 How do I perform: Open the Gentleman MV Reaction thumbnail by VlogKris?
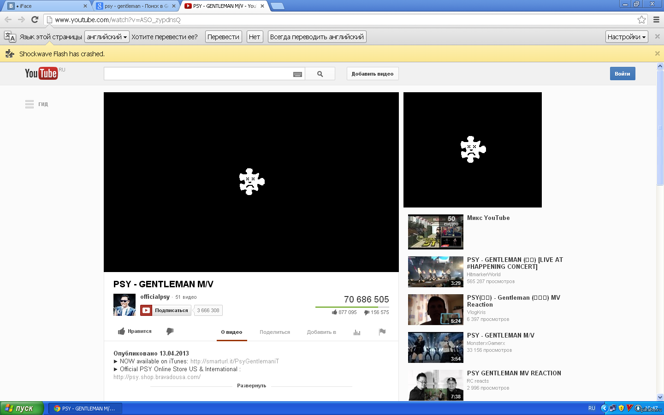436,310
